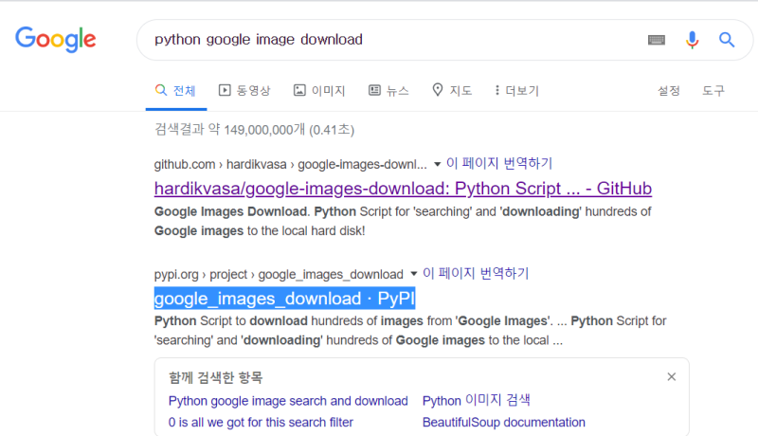Click '0 is all we got for this search filter'
This screenshot has width=758, height=436.
262,422
